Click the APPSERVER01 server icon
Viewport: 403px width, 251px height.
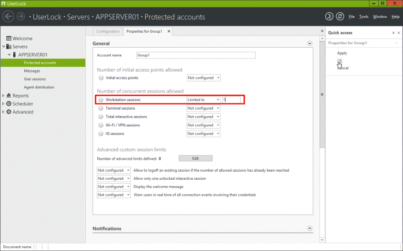click(14, 55)
